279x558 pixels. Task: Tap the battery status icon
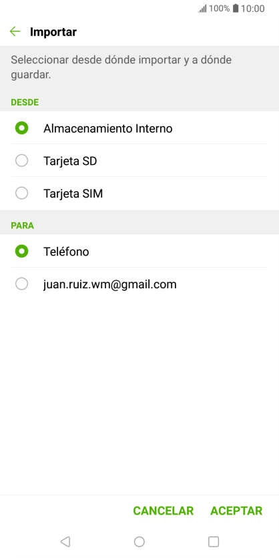[x=236, y=9]
